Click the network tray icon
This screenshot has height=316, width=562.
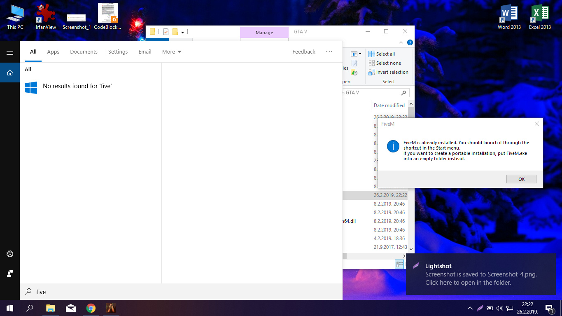tap(509, 308)
